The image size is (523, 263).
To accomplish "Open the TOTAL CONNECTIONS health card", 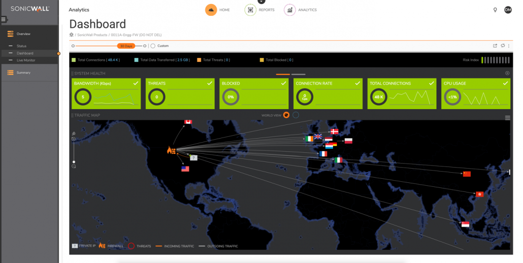I will click(402, 93).
